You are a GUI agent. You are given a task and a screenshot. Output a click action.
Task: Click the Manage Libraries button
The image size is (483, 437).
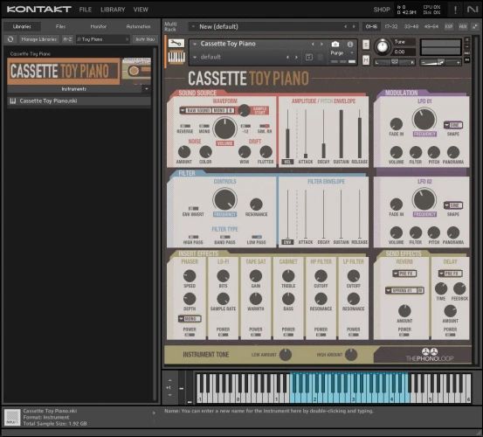(x=38, y=39)
